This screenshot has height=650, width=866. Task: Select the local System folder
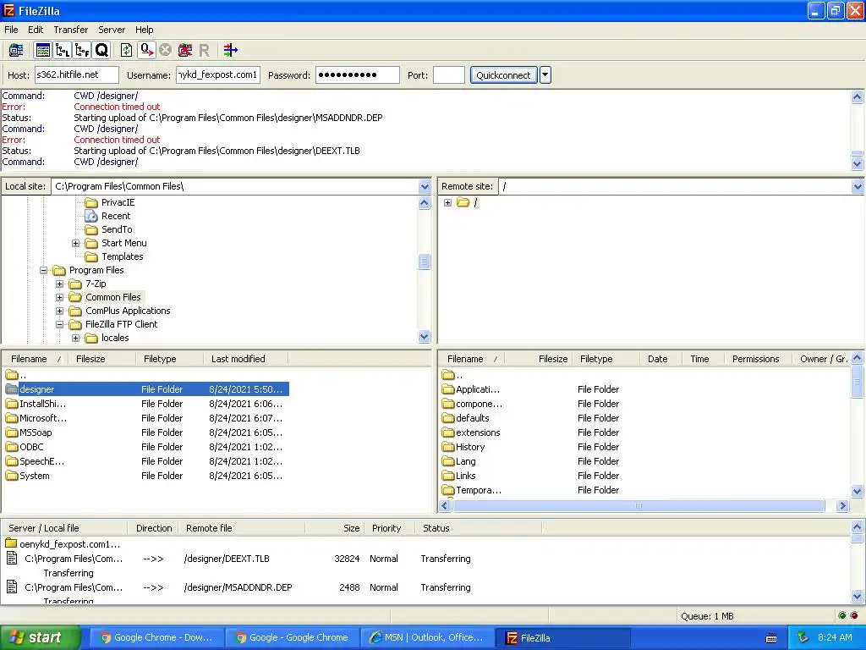(x=146, y=476)
